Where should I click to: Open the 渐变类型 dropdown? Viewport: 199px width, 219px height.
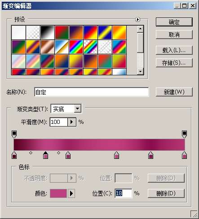point(78,109)
